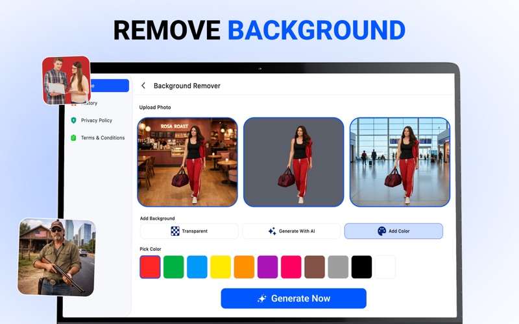Click the REMOVE BACKGROUND headline

[259, 30]
